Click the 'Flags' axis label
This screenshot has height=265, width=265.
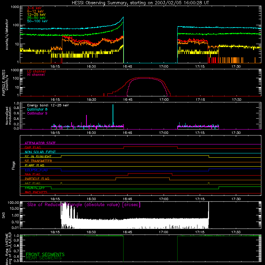click(x=14, y=165)
